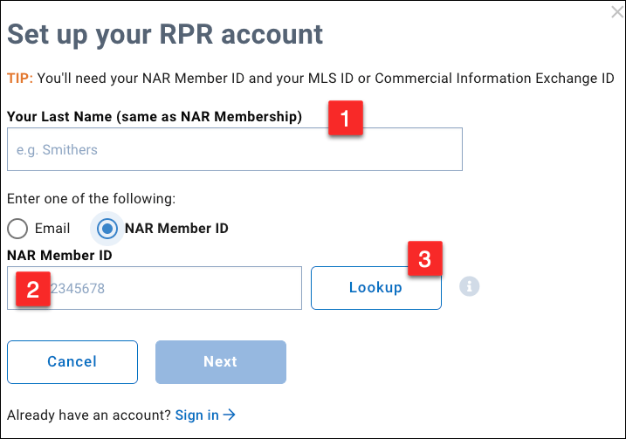
Task: Click the red number 1 badge
Action: (345, 120)
